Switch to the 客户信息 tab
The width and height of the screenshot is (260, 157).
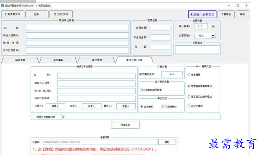click(x=97, y=60)
